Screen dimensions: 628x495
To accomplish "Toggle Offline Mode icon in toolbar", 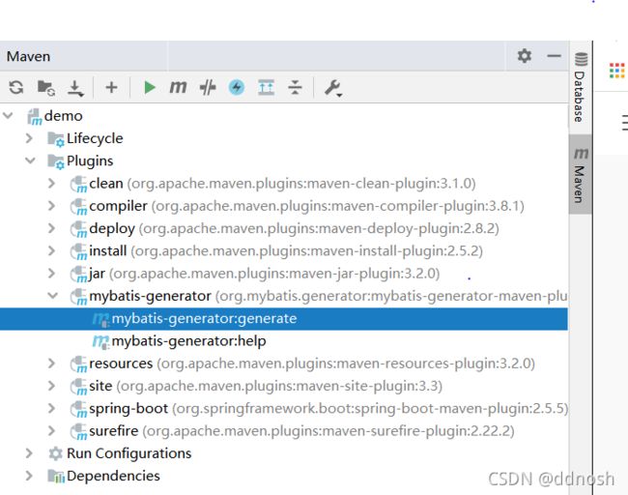I will (208, 87).
